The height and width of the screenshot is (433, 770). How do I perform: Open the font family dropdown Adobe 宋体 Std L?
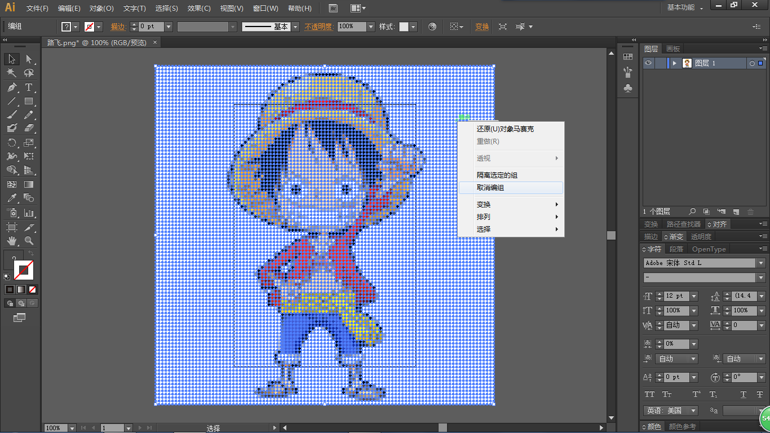tap(760, 263)
